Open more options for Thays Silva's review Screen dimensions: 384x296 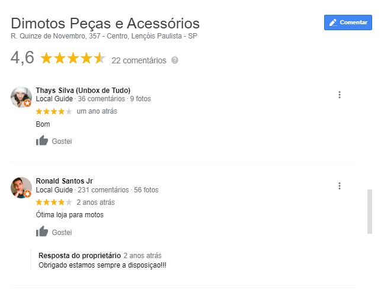[340, 95]
